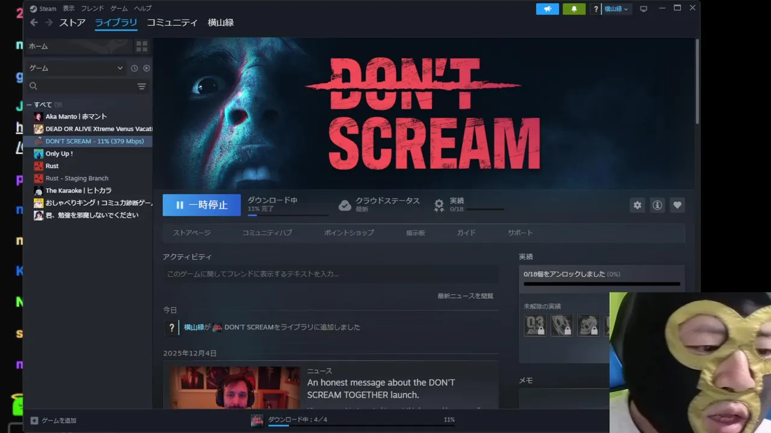This screenshot has height=433, width=771.
Task: View the second locked achievement icon
Action: pos(561,325)
